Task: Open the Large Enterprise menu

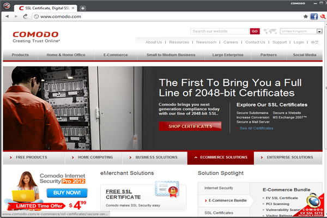Action: click(228, 55)
